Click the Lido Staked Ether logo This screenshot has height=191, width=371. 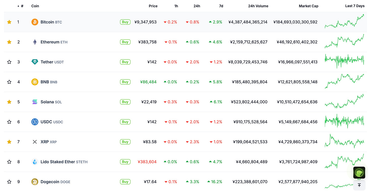click(x=35, y=162)
